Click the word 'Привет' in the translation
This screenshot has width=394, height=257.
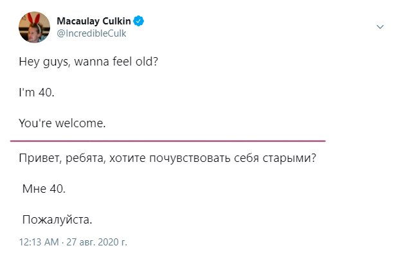click(40, 158)
